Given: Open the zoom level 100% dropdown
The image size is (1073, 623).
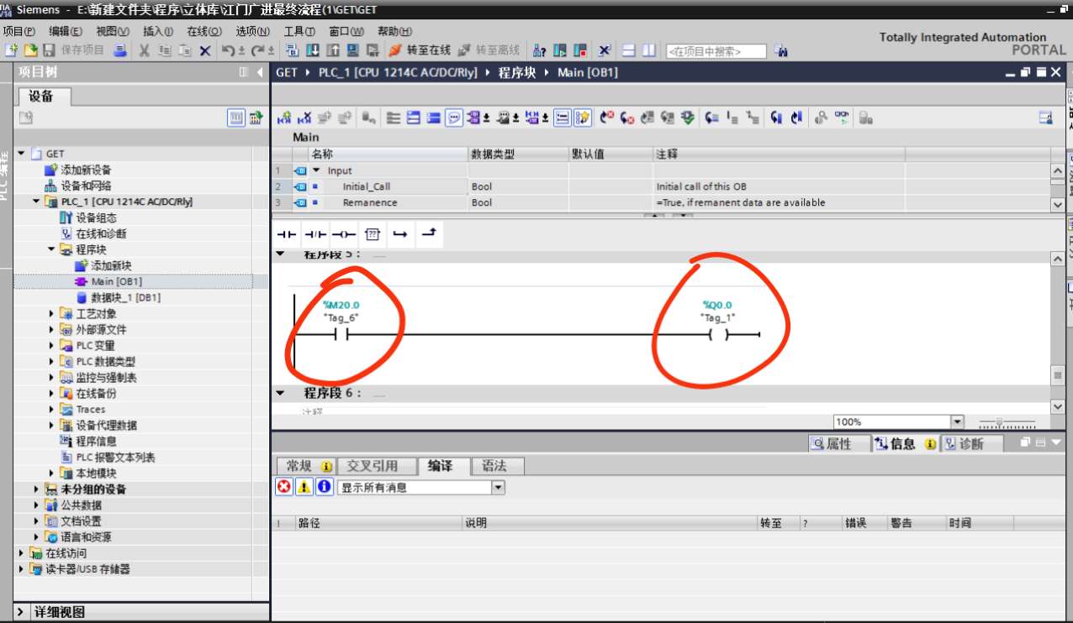Looking at the screenshot, I should pos(957,421).
